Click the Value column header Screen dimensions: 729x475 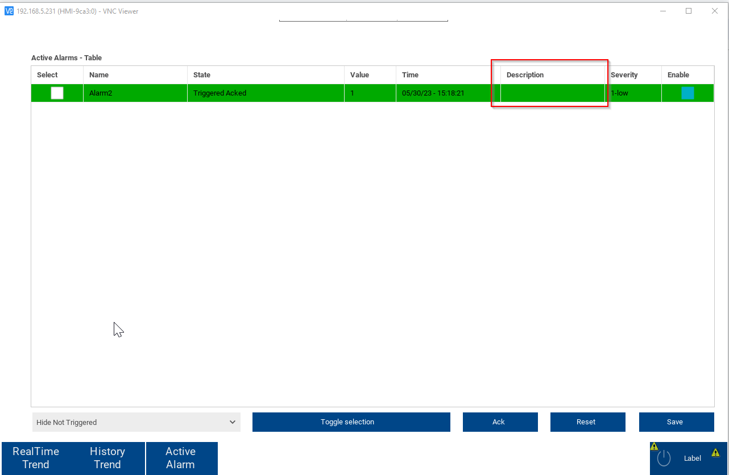point(370,75)
